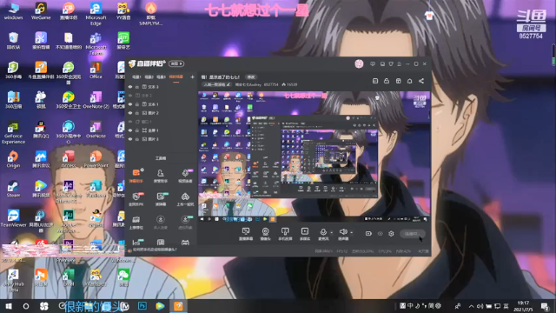Select the 窗口 1 layer row
Viewport: 556px width, 313px height.
(161, 122)
